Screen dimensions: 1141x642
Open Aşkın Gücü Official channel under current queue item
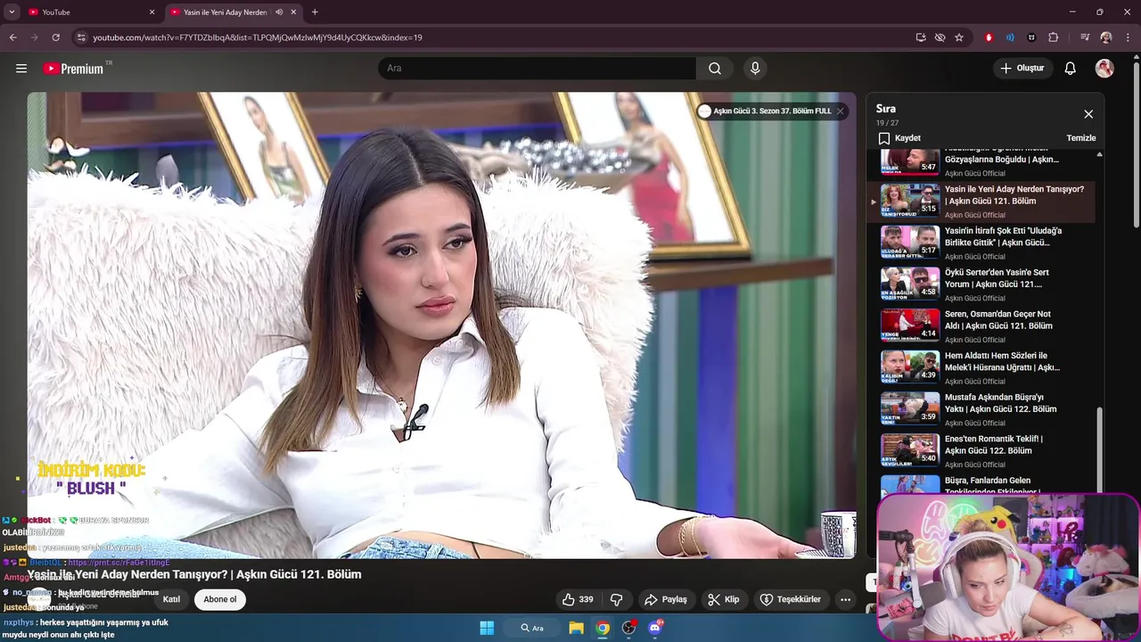point(975,215)
